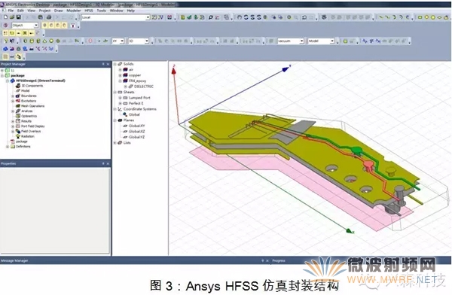Open the Model type dropdown
Screen dimensions: 452x295
tap(332, 41)
